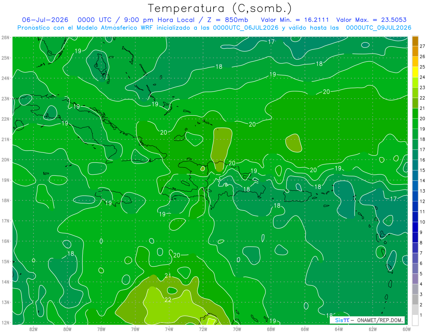432x334 pixels.
Task: Click the 80W longitude axis label
Action: 67,329
